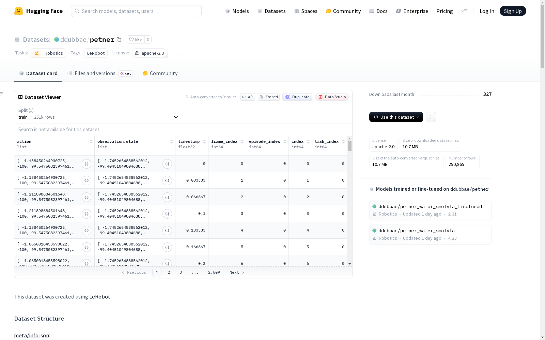Image resolution: width=545 pixels, height=340 pixels.
Task: Sort by the timestamp column
Action: (204, 141)
